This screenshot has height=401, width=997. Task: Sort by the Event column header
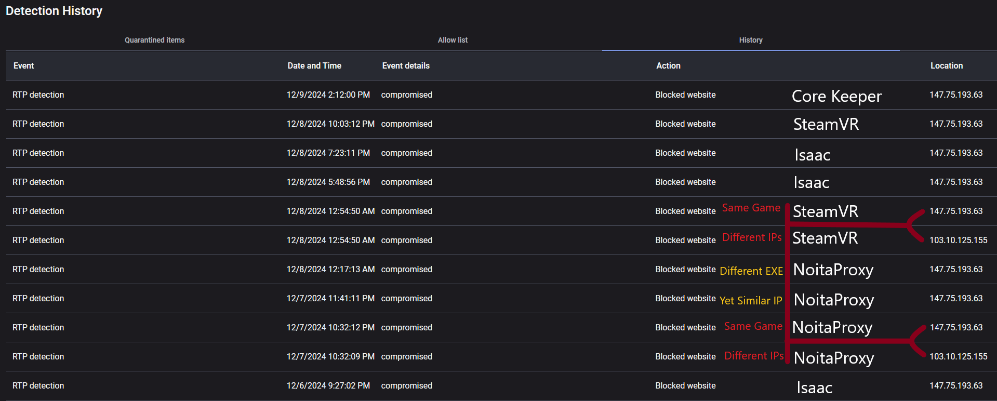pos(24,65)
